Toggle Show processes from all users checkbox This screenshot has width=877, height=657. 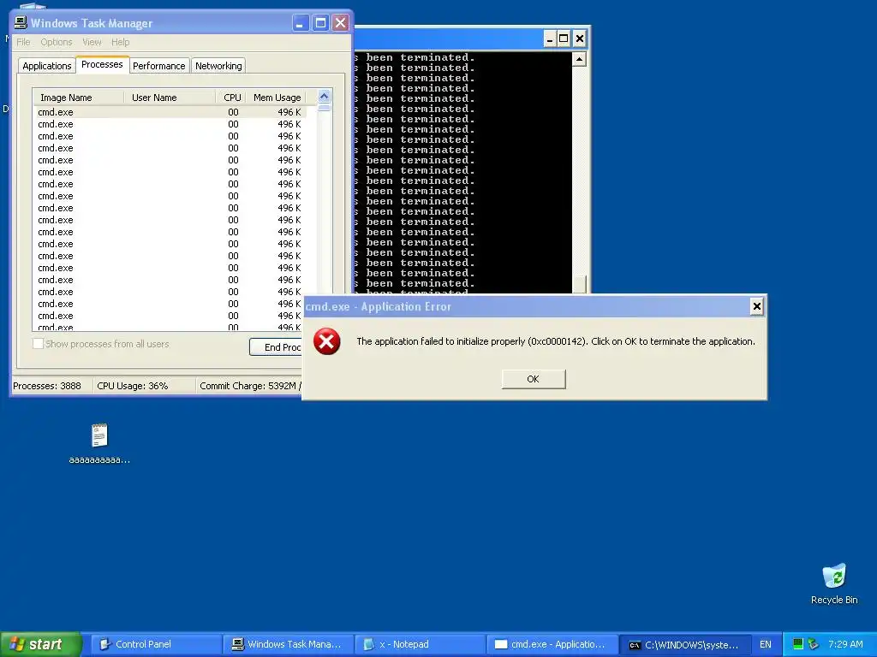[38, 344]
